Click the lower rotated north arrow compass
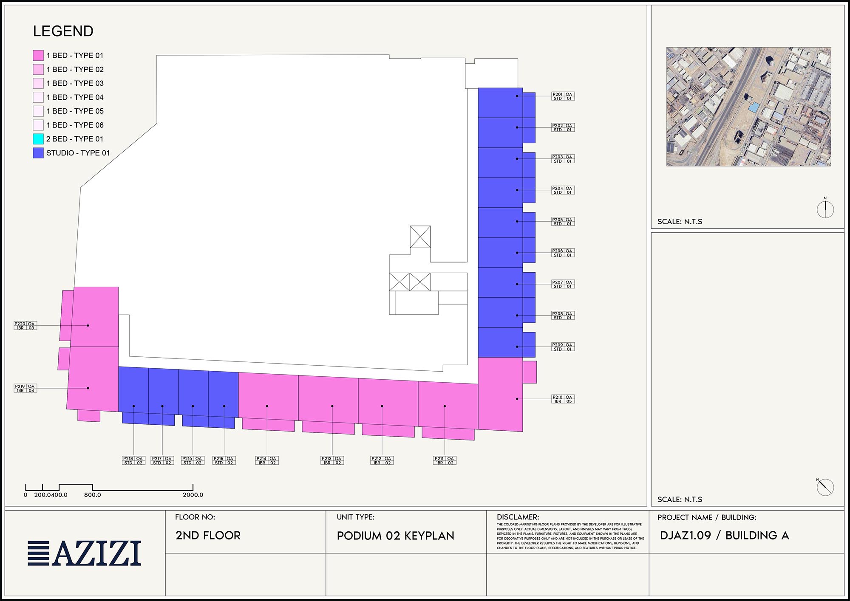Image resolution: width=850 pixels, height=601 pixels. (x=825, y=487)
